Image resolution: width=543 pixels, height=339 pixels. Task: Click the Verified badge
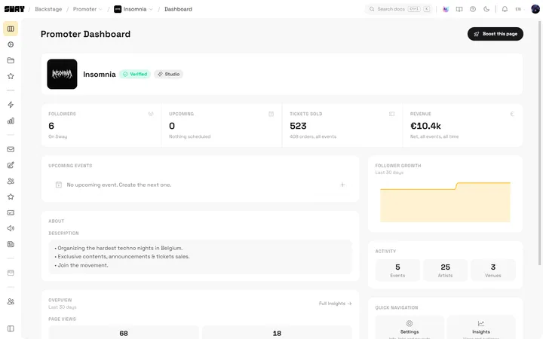point(135,74)
